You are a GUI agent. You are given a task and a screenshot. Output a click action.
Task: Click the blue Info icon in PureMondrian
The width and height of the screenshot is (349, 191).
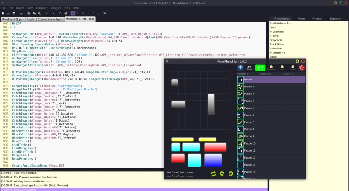tap(240, 68)
